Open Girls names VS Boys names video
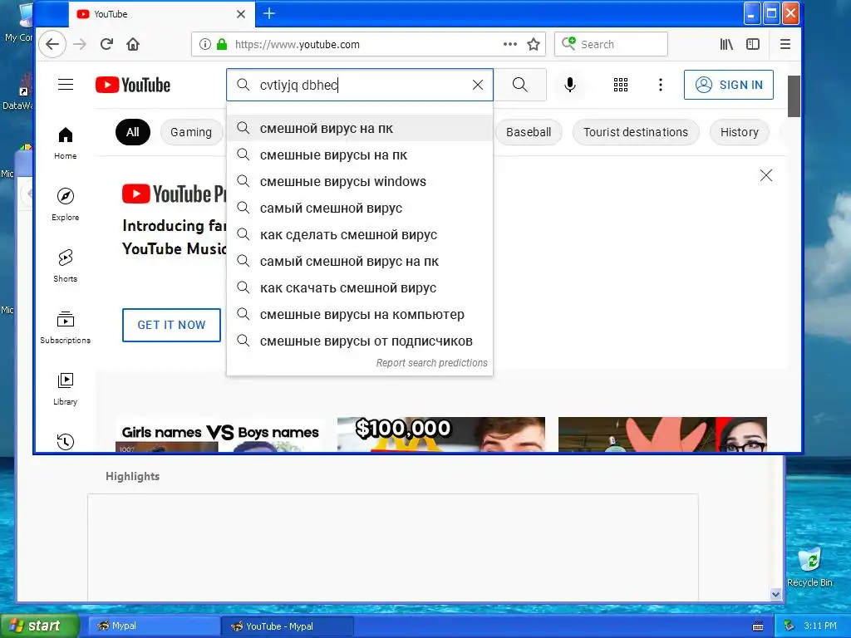 coord(220,434)
